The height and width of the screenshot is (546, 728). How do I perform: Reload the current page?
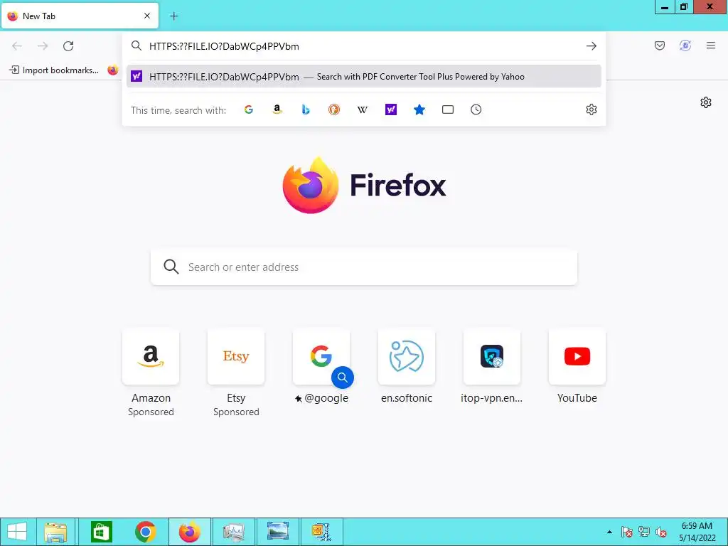pyautogui.click(x=68, y=46)
